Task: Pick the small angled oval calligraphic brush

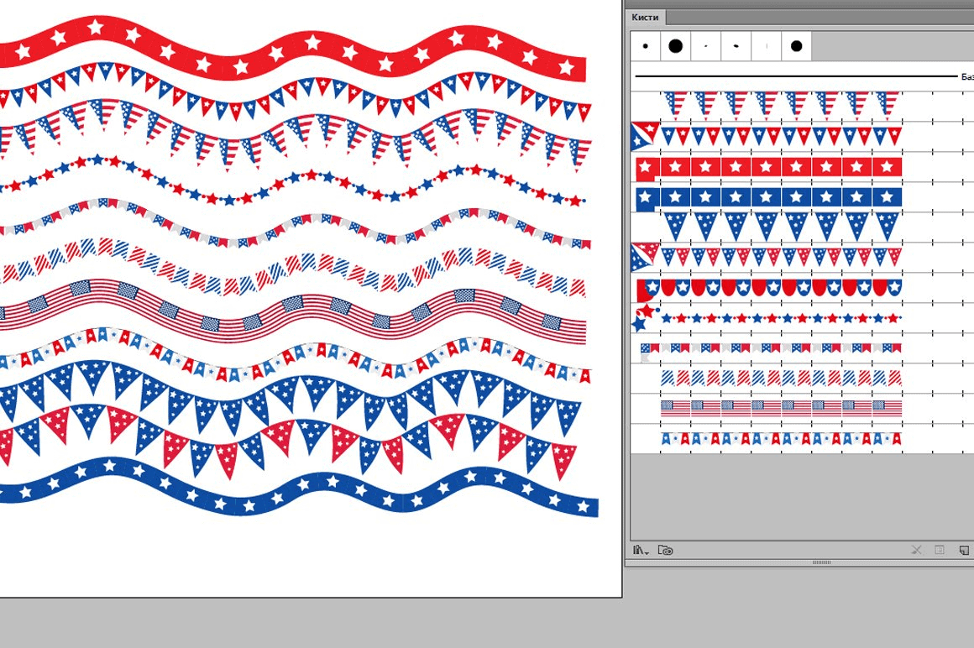Action: pos(736,46)
